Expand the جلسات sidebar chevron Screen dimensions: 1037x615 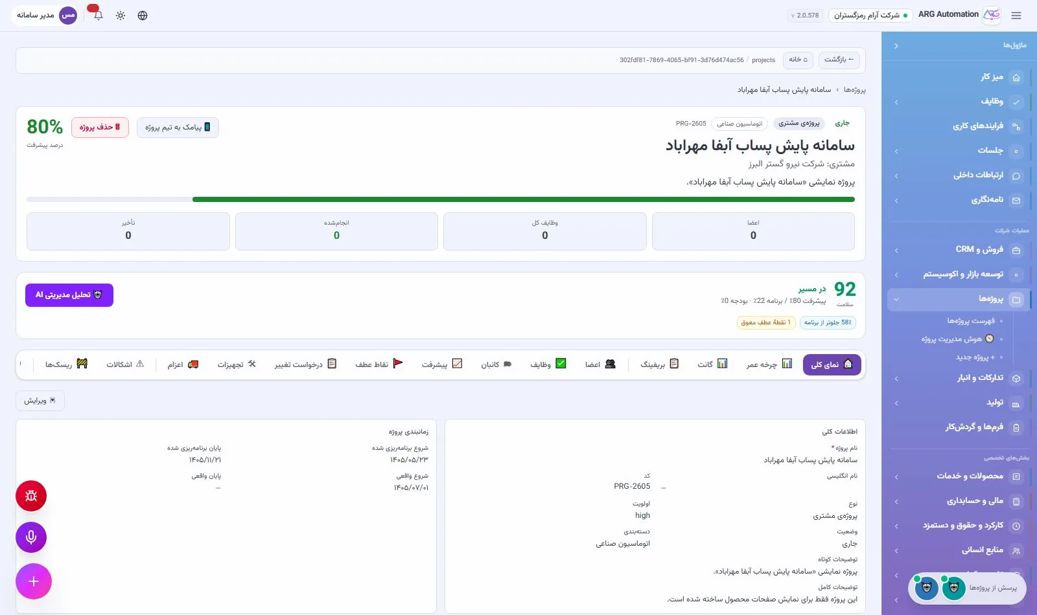[x=896, y=151]
